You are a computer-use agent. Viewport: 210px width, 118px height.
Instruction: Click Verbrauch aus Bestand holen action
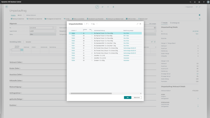coord(115,19)
